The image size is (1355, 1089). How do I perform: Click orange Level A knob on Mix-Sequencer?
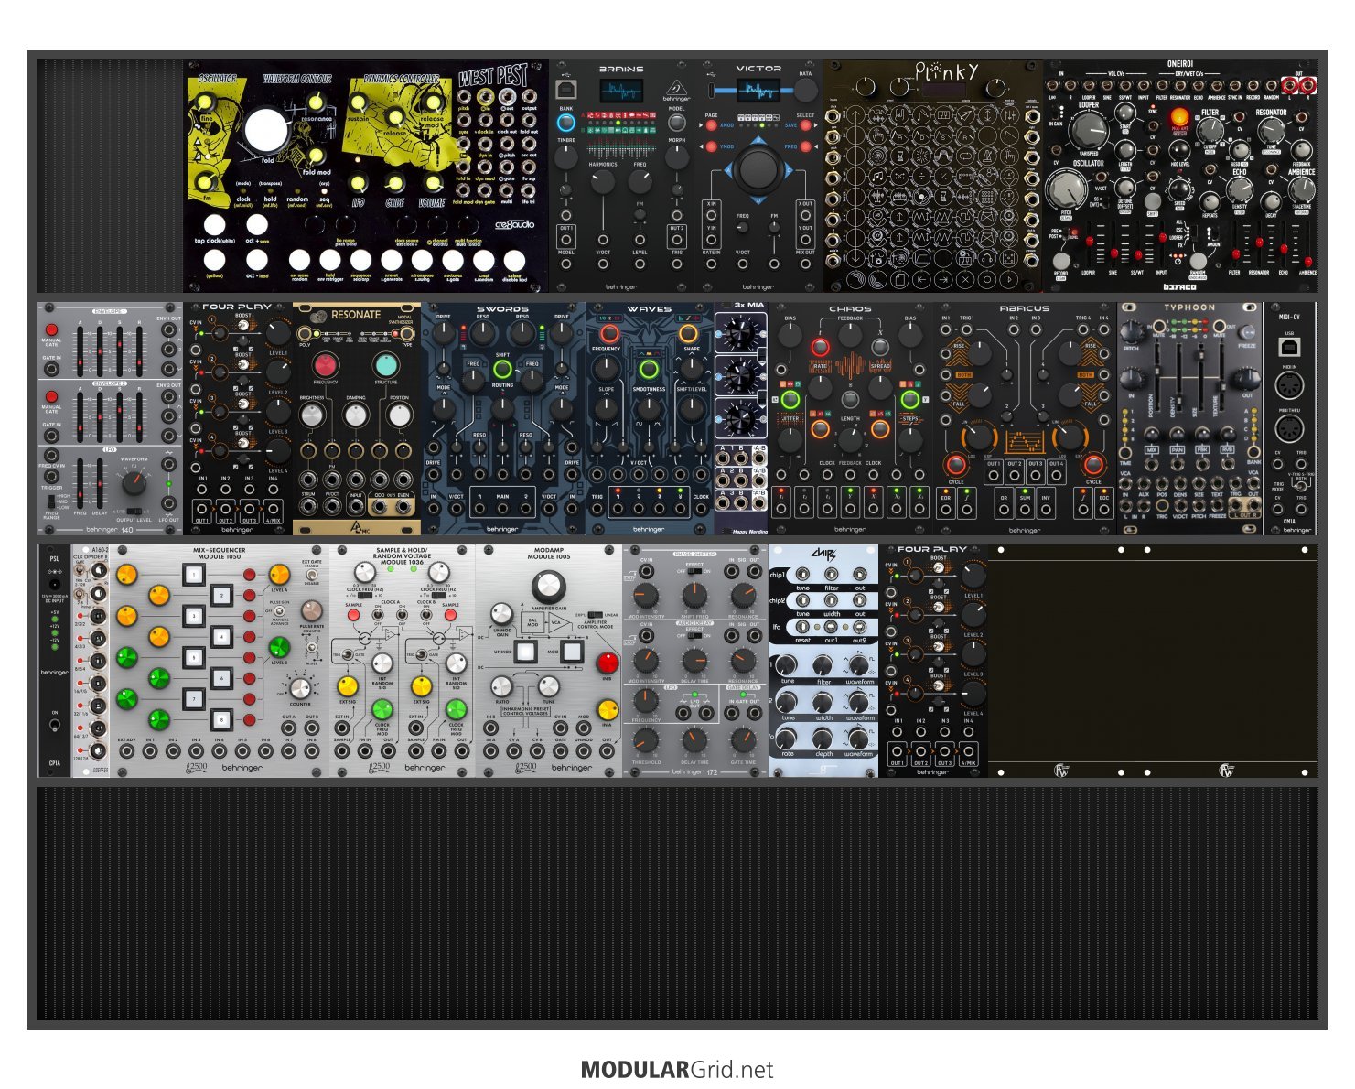[280, 575]
